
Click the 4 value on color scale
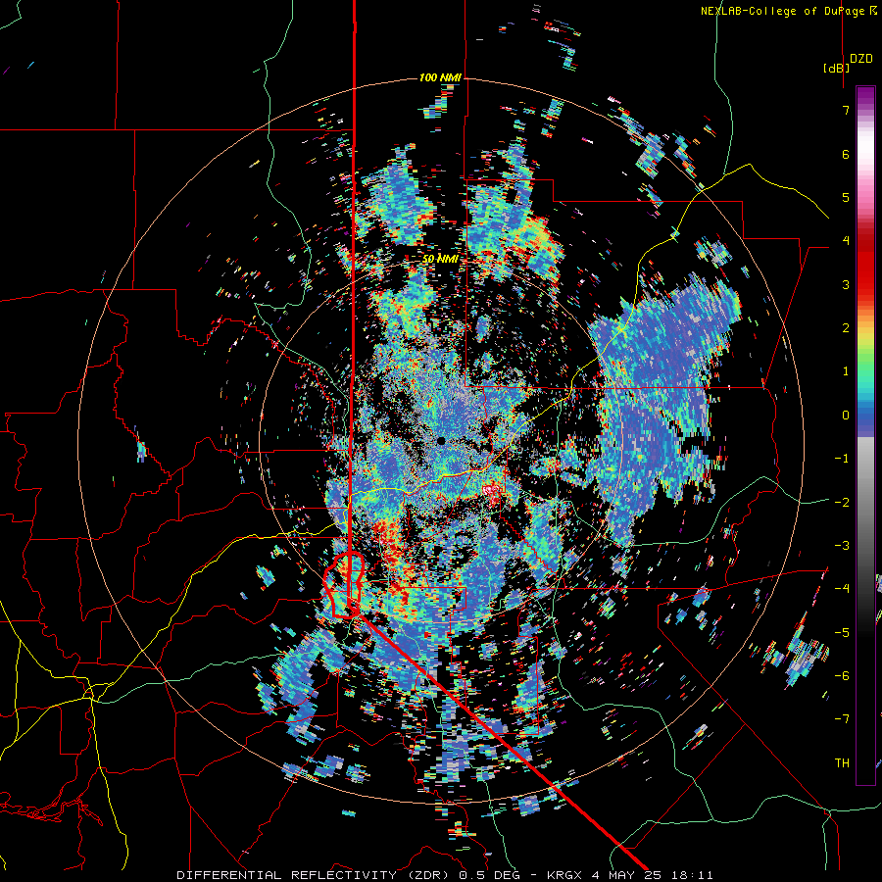(x=846, y=241)
